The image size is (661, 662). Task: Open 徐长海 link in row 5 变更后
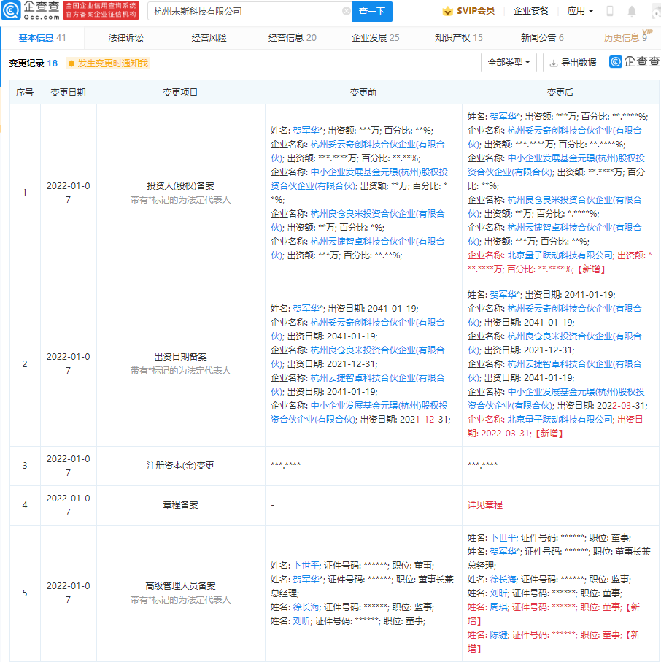click(503, 580)
